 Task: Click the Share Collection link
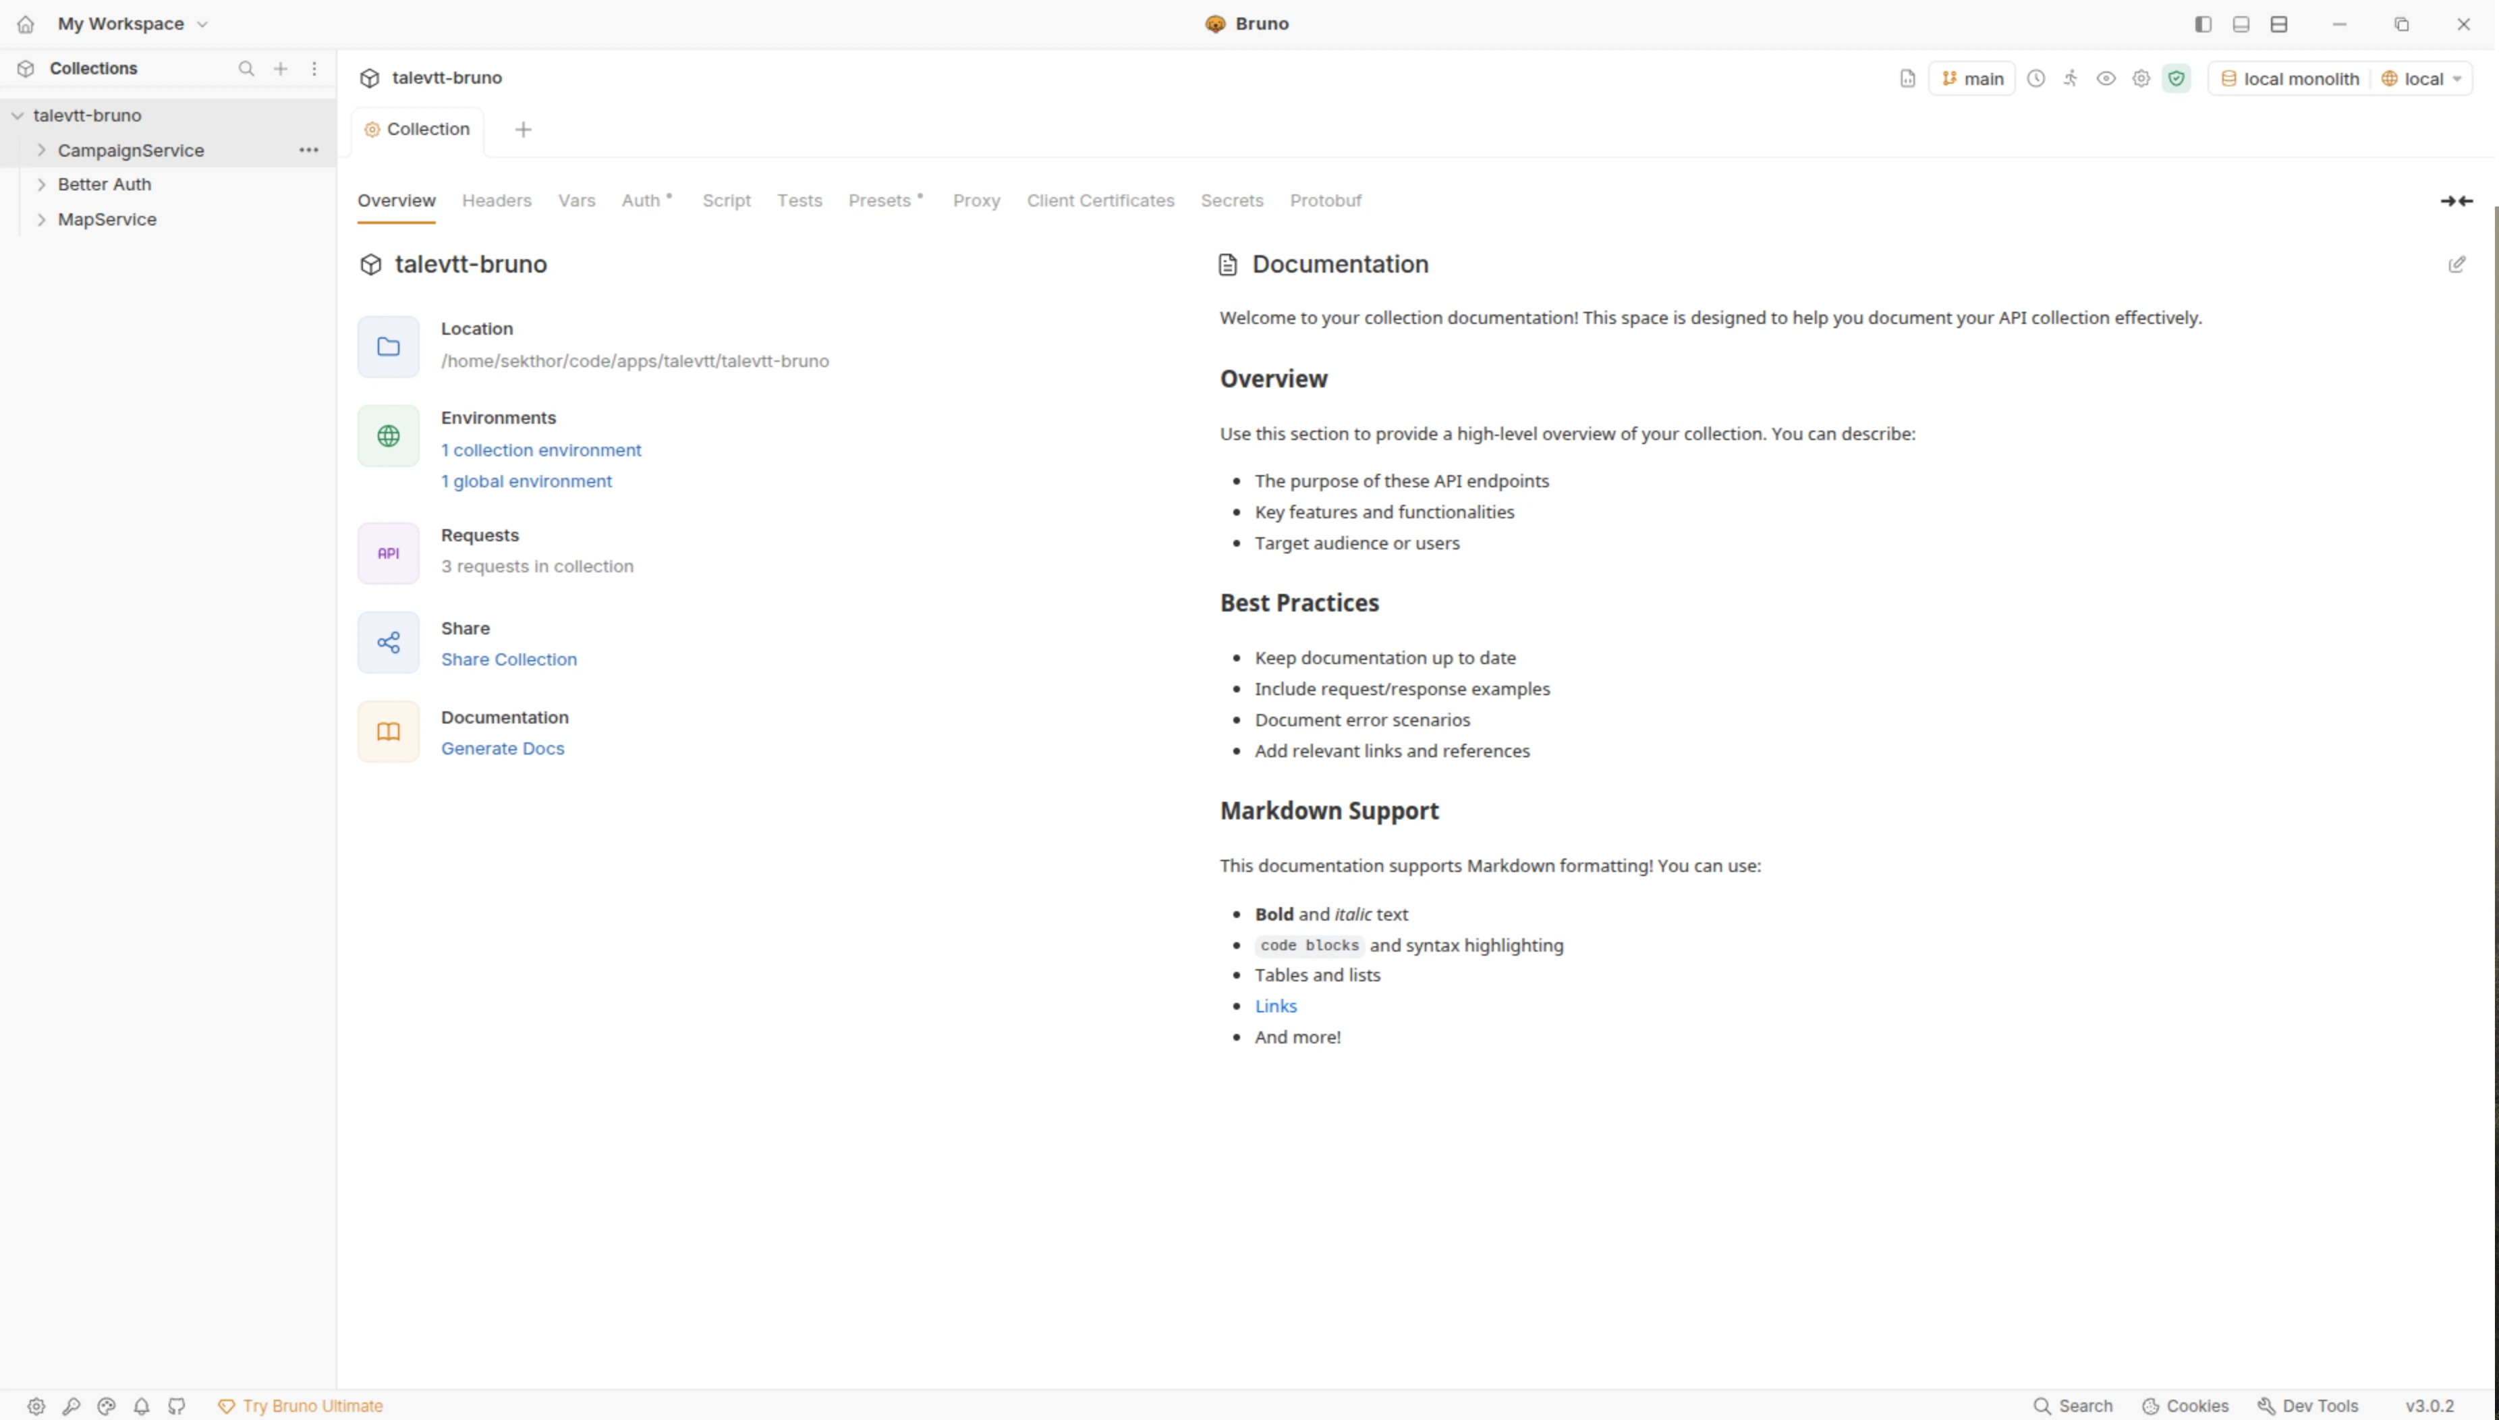pyautogui.click(x=508, y=659)
